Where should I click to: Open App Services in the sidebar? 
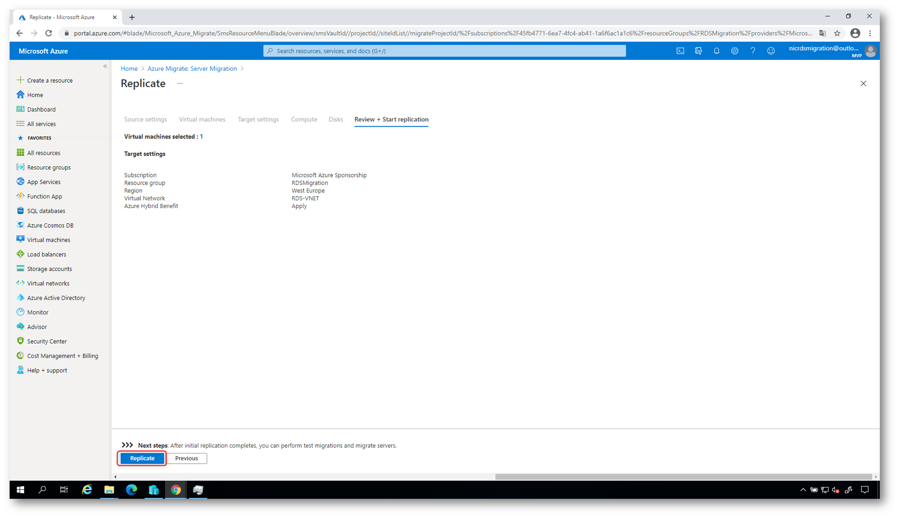(43, 182)
